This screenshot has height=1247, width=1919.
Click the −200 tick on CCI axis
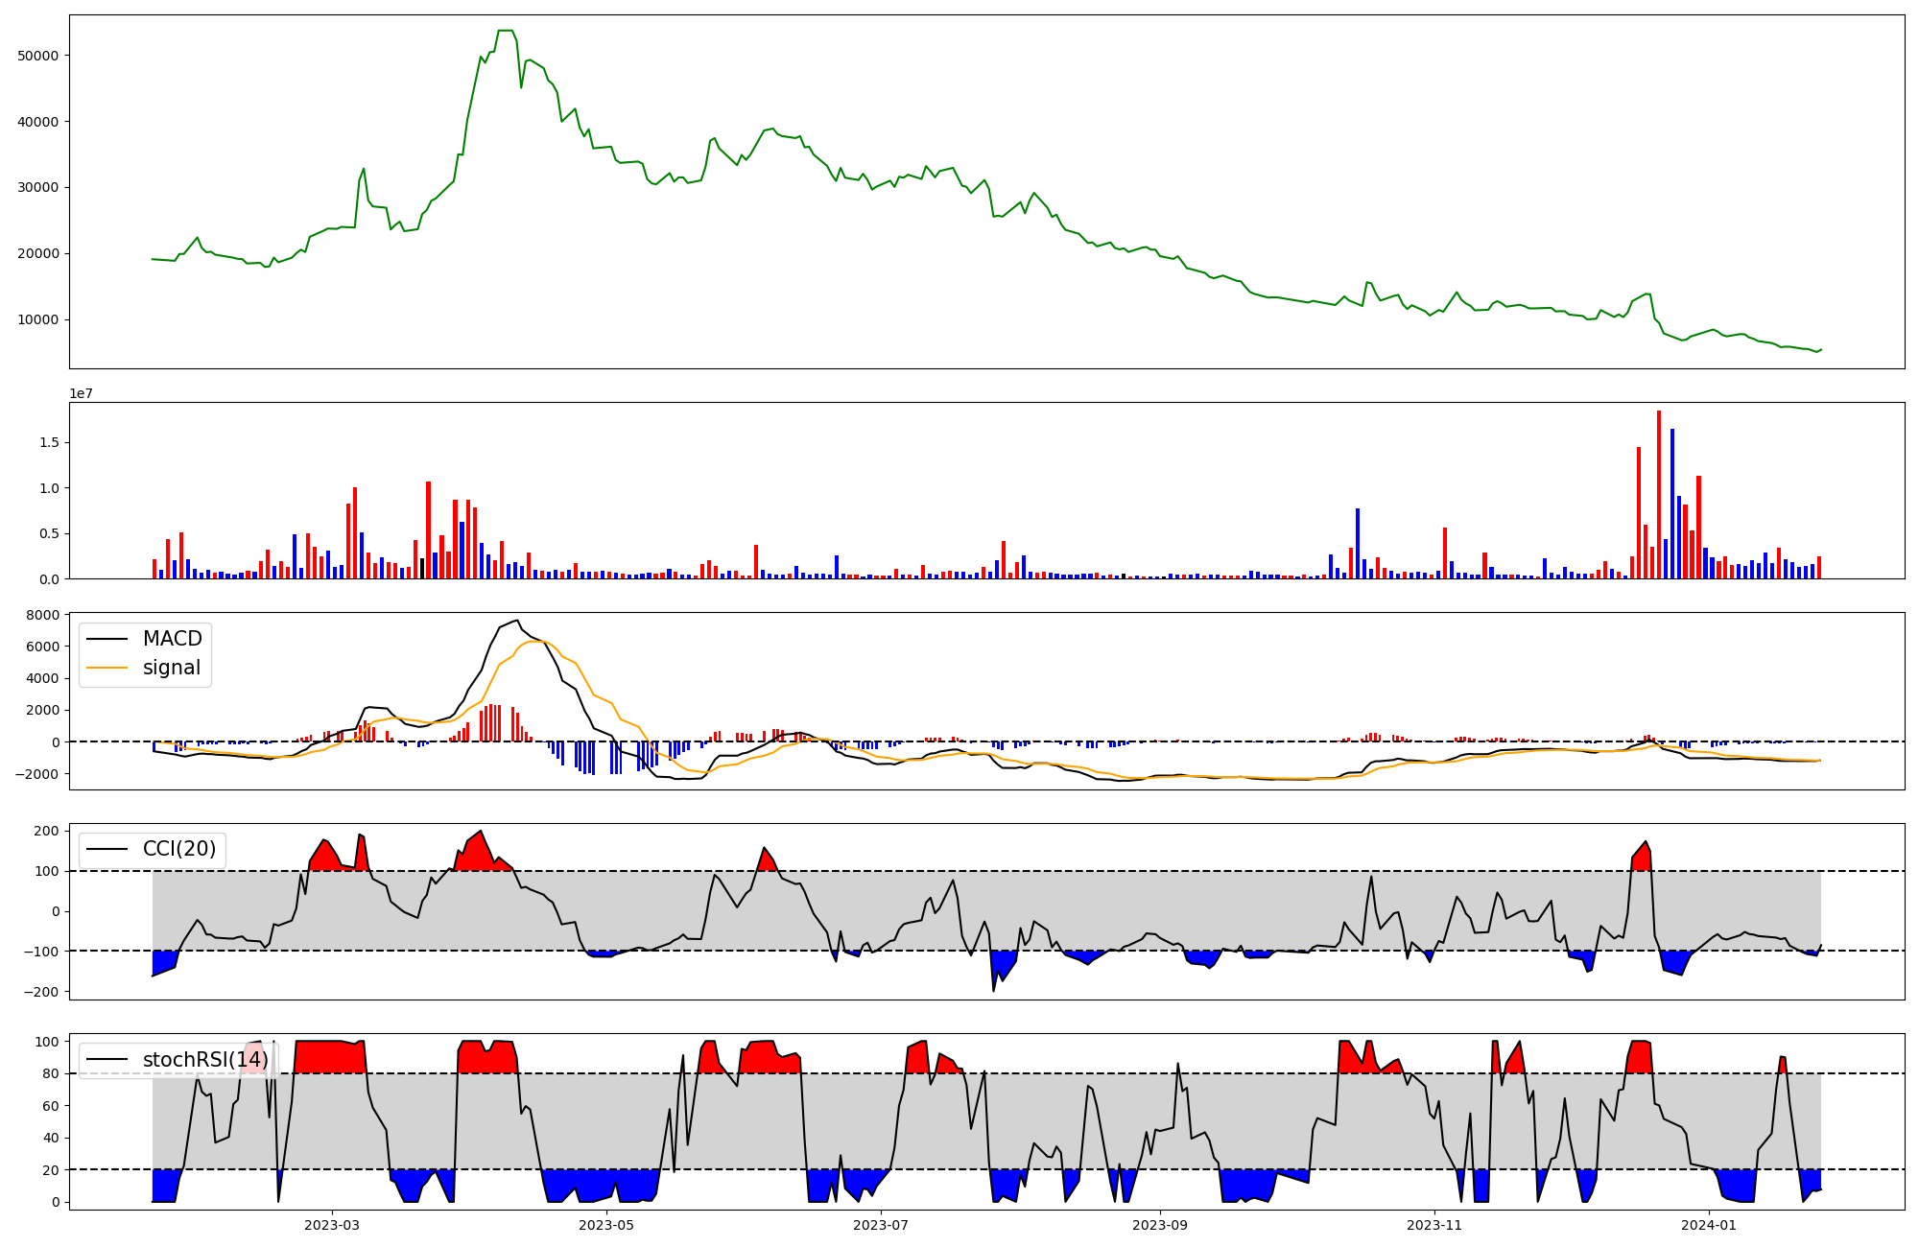pyautogui.click(x=39, y=992)
